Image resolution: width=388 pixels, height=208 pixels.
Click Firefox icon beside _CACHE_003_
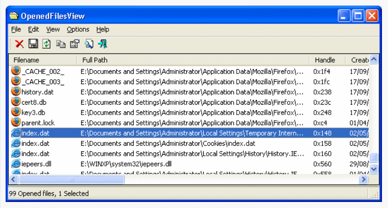(16, 81)
